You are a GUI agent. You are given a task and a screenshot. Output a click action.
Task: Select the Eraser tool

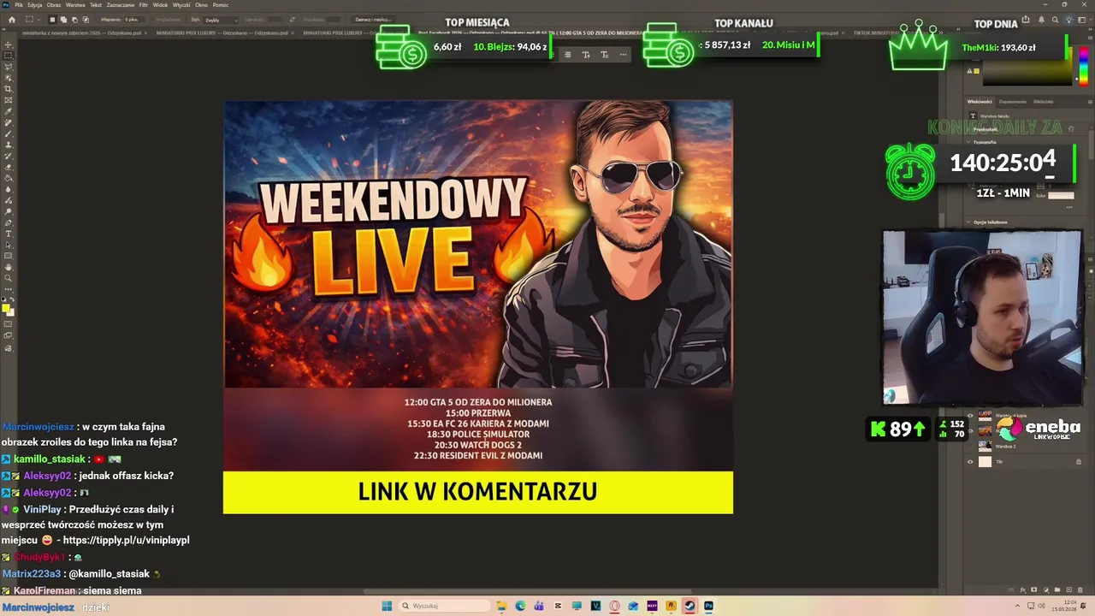pos(9,167)
